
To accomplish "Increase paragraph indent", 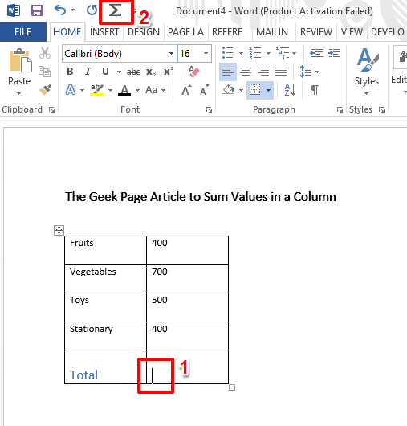I will 334,53.
